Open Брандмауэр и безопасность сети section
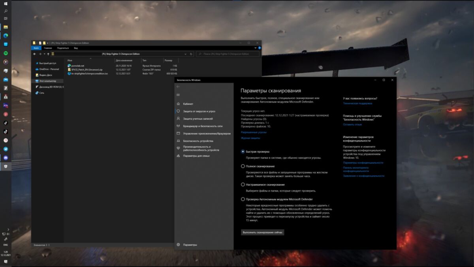This screenshot has height=267, width=474. [x=202, y=126]
